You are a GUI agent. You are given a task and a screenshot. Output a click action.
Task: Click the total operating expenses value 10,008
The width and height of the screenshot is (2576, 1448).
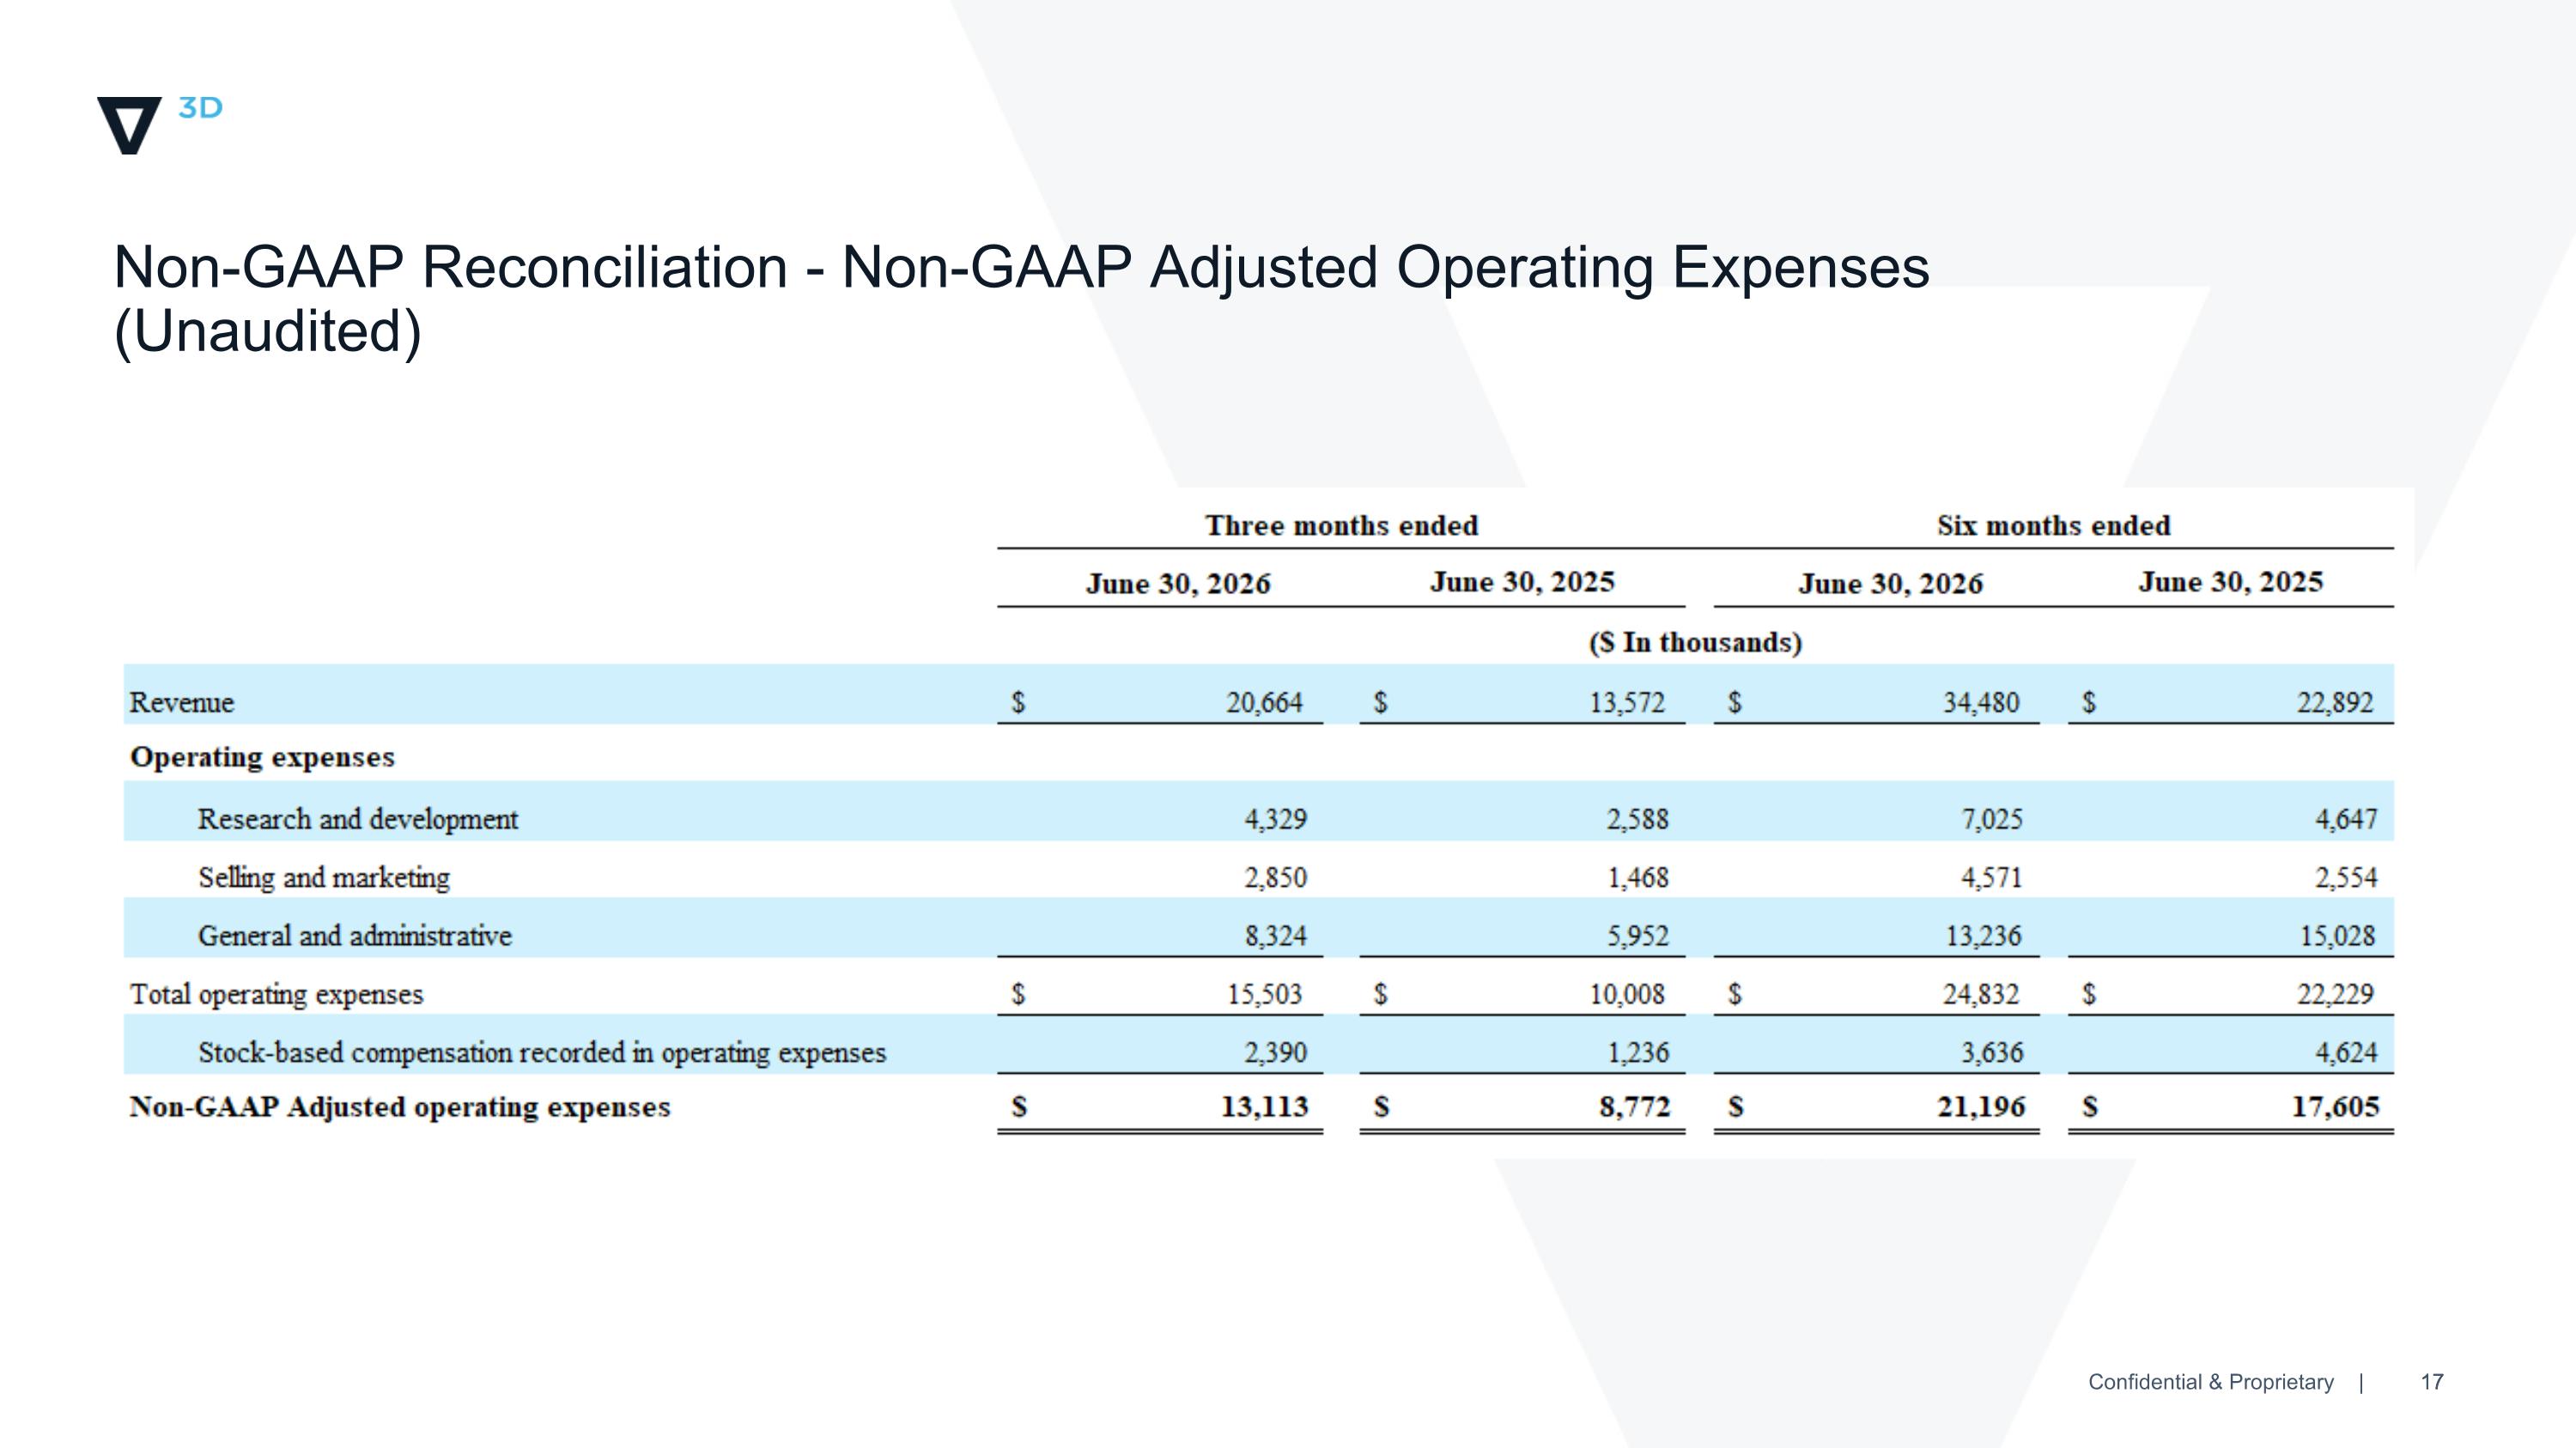1628,994
